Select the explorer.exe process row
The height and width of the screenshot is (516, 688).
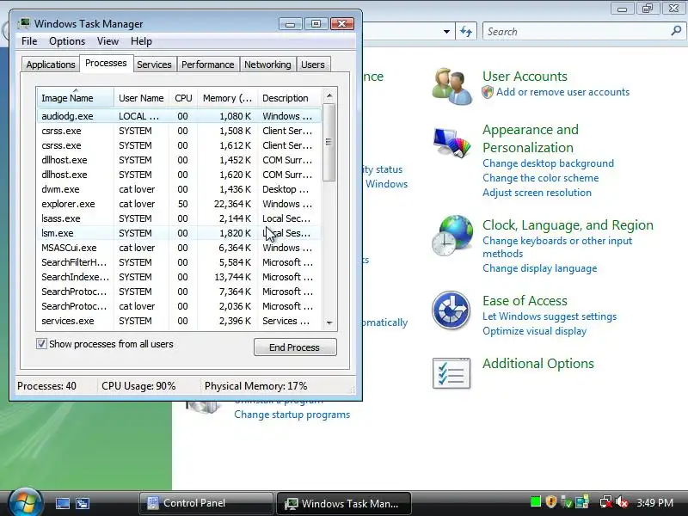179,204
